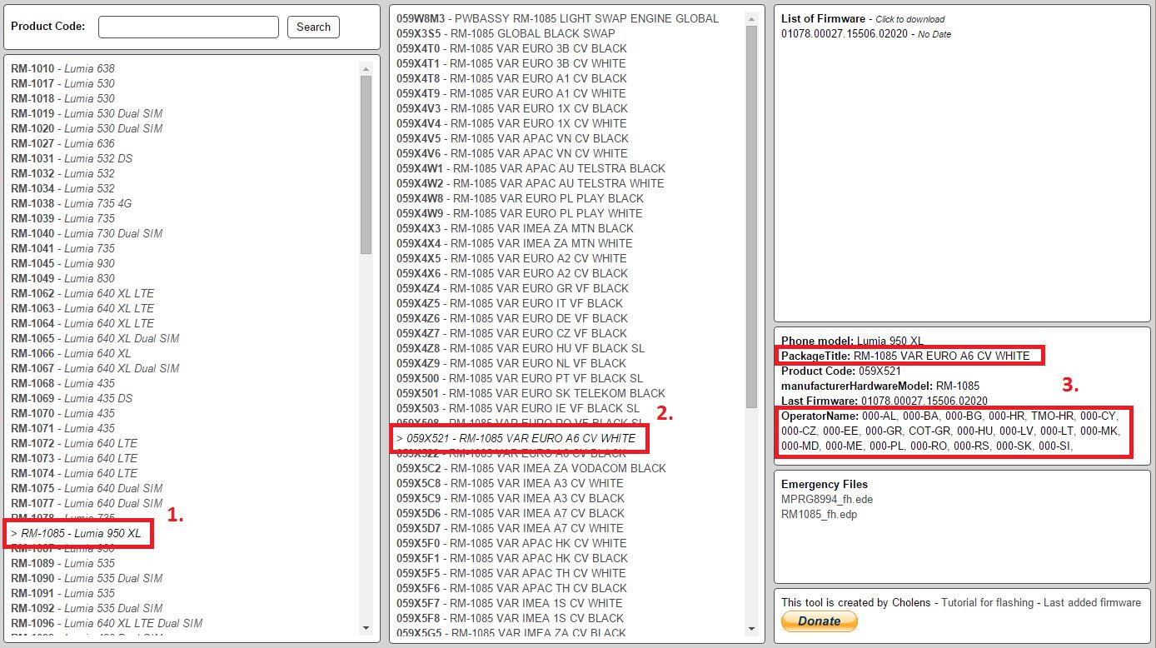1156x648 pixels.
Task: Click the down arrow of the model list scrollbar
Action: [366, 627]
